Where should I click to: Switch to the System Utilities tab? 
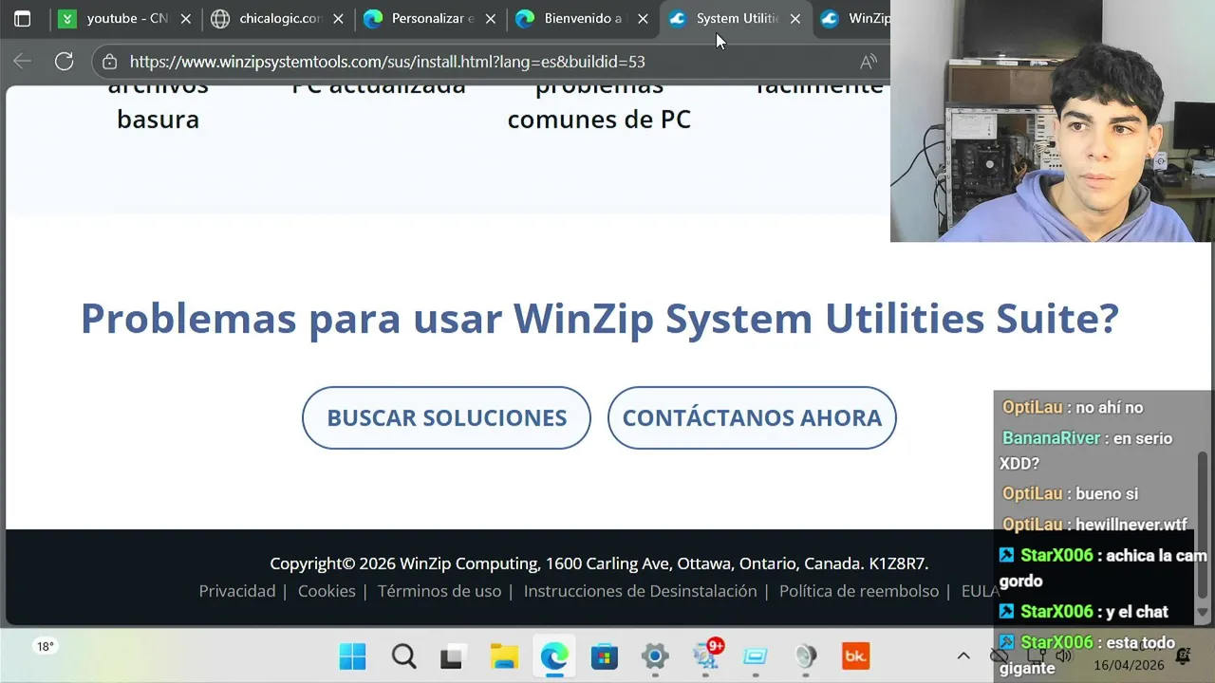pyautogui.click(x=734, y=19)
